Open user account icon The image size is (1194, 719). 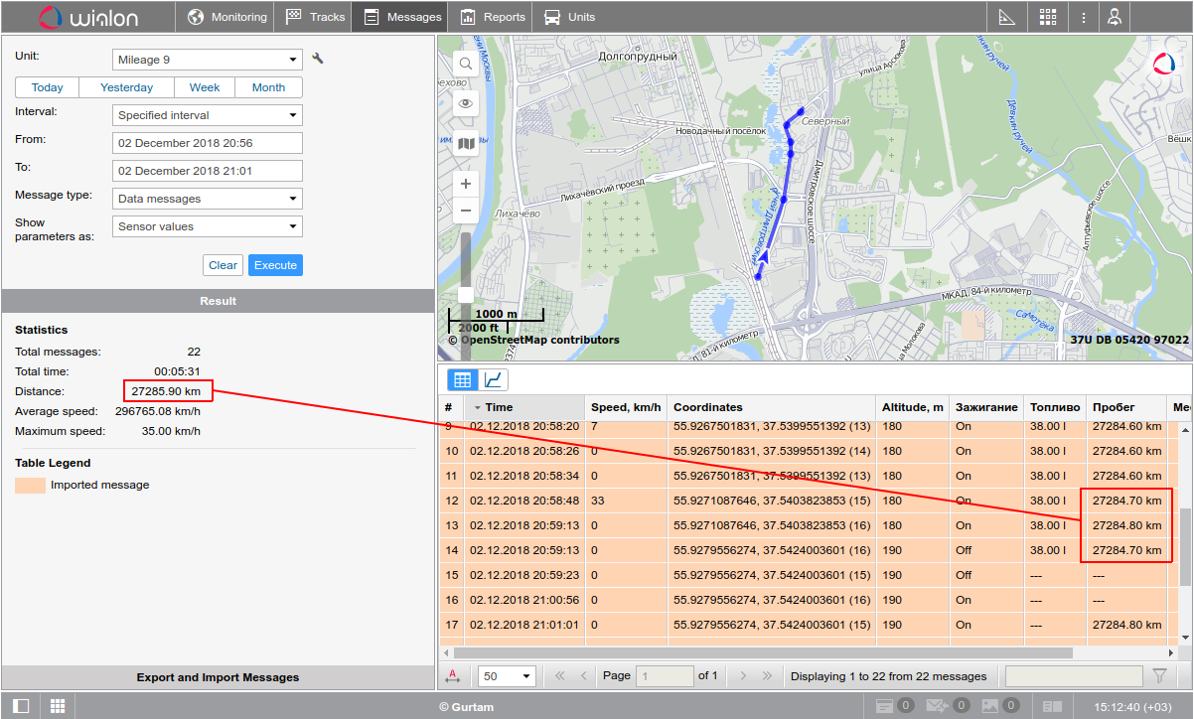coord(1116,17)
